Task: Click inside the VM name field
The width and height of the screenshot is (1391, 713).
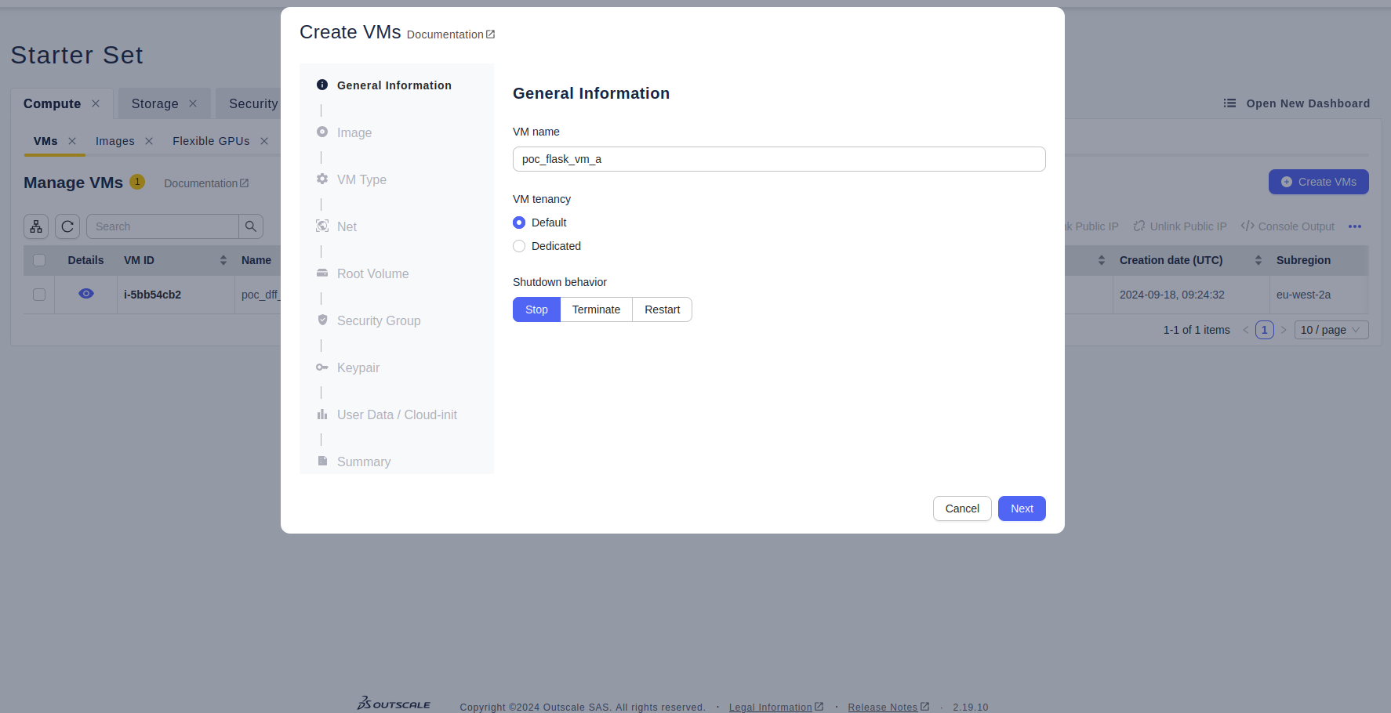Action: click(779, 159)
